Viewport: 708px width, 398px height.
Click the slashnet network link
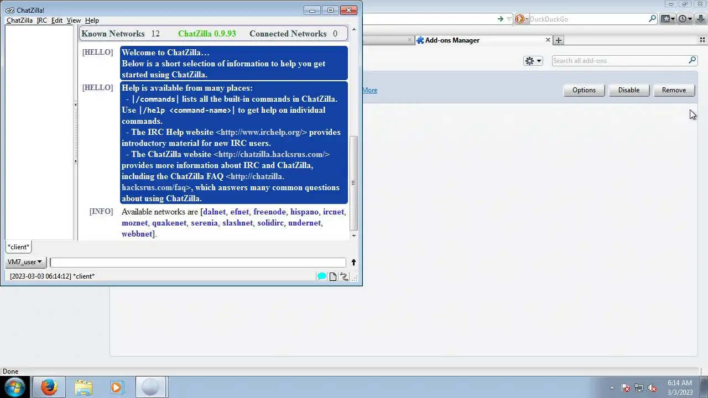(238, 223)
